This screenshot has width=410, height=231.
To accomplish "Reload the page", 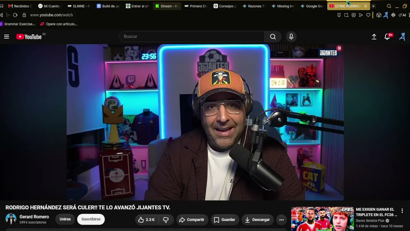I will point(15,15).
